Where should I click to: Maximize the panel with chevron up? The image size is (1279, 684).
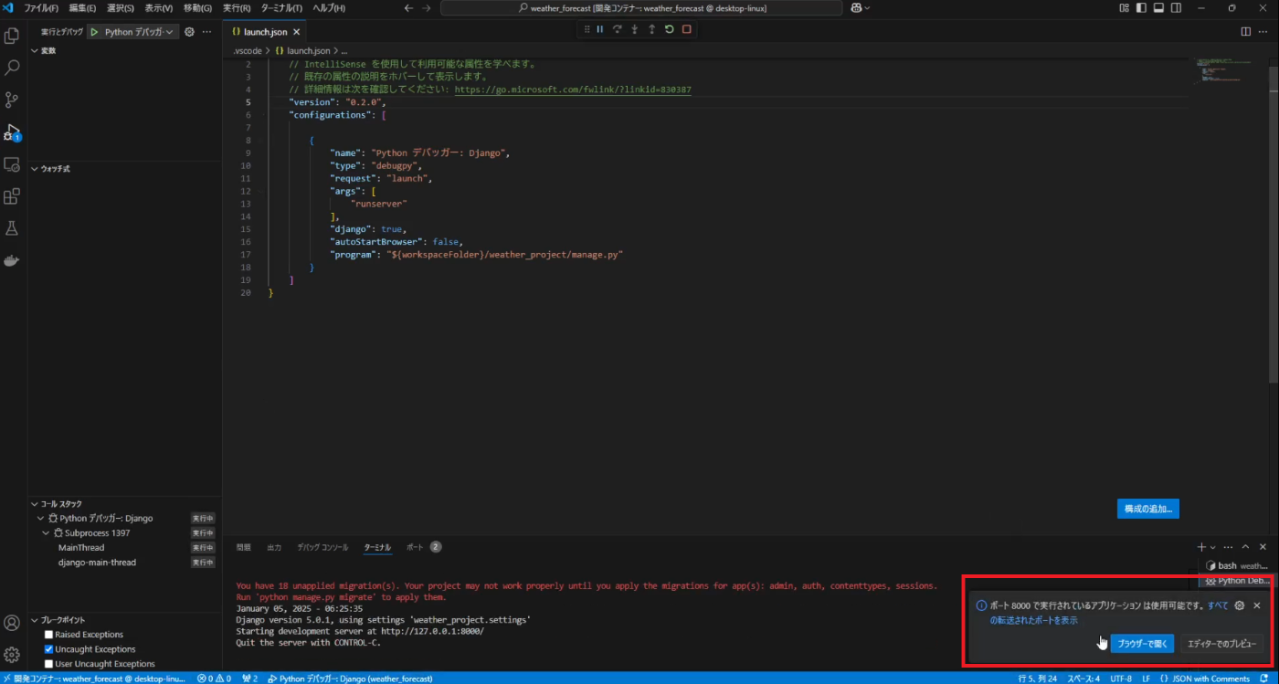[x=1245, y=547]
